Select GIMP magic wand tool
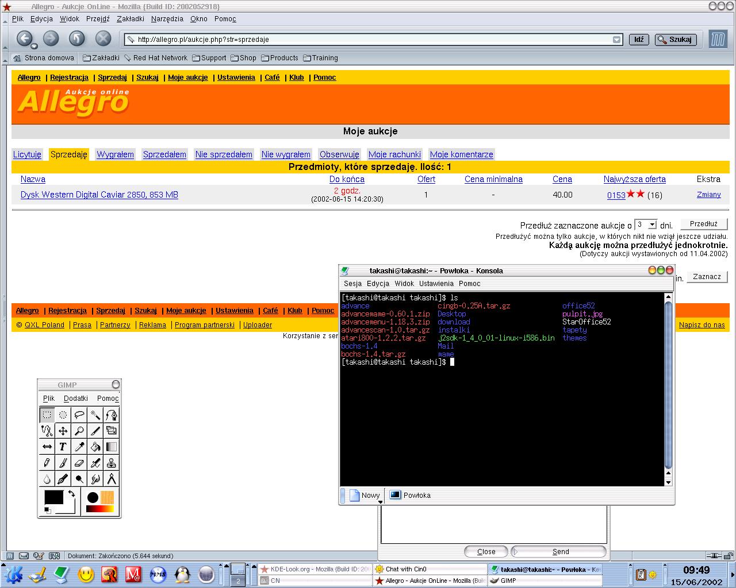Viewport: 736px width, 588px height. click(95, 415)
